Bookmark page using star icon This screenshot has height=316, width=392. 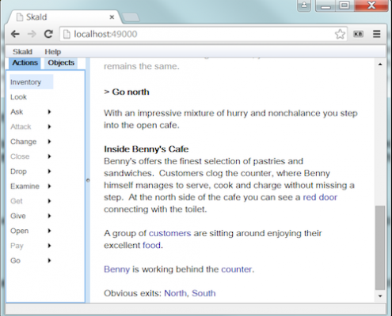coord(340,34)
